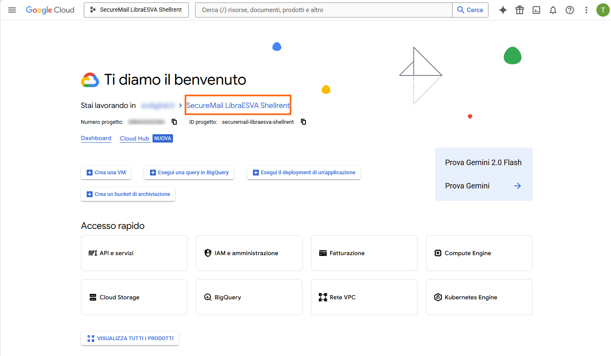Screen dimensions: 611x356
Task: Open the three-dot settings menu
Action: point(586,10)
